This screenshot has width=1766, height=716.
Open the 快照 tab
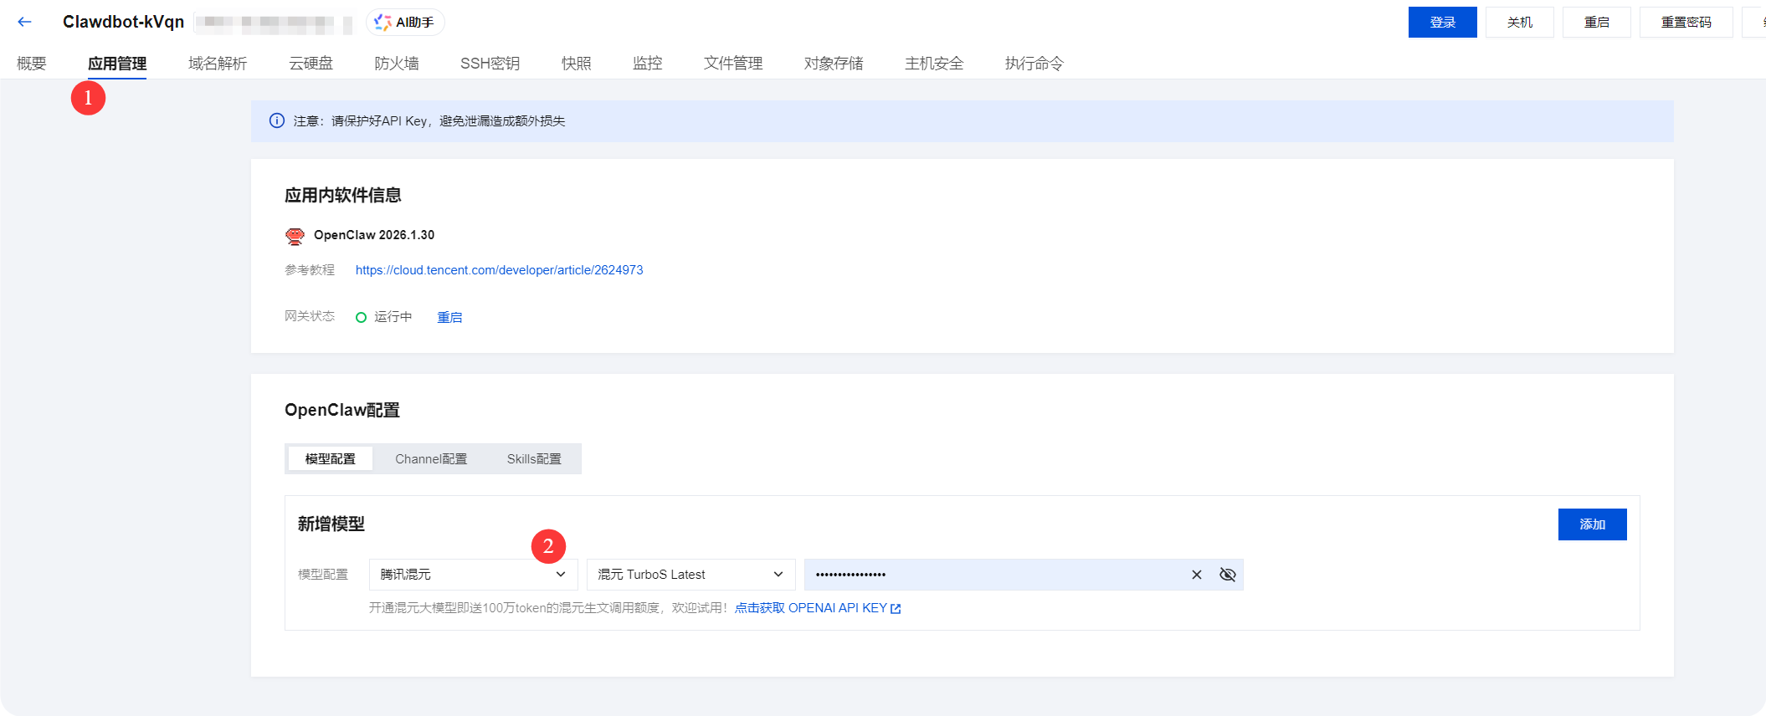coord(576,64)
